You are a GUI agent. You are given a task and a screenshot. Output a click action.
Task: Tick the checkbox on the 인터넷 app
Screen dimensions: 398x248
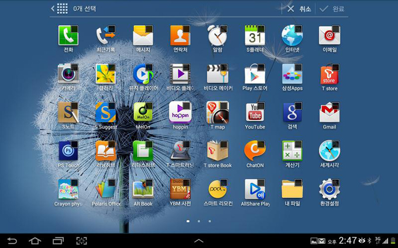click(298, 29)
